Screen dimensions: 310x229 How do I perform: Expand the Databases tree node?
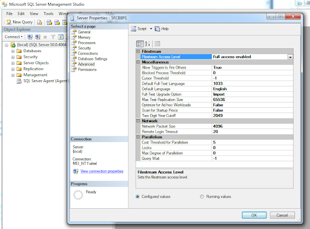pos(13,51)
